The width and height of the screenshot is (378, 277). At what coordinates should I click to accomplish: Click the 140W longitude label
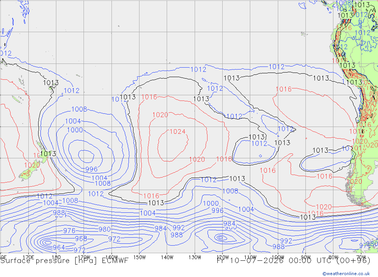167,257
